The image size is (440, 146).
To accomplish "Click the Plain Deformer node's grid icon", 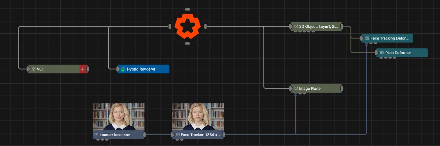I will click(382, 53).
